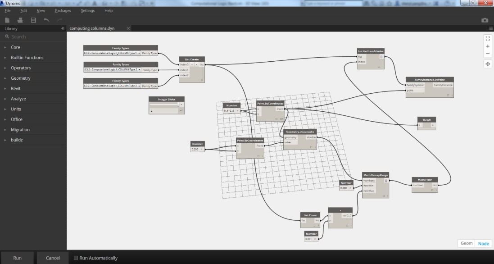Switch to Node navigation mode
Viewport: 494px width, 264px height.
483,243
